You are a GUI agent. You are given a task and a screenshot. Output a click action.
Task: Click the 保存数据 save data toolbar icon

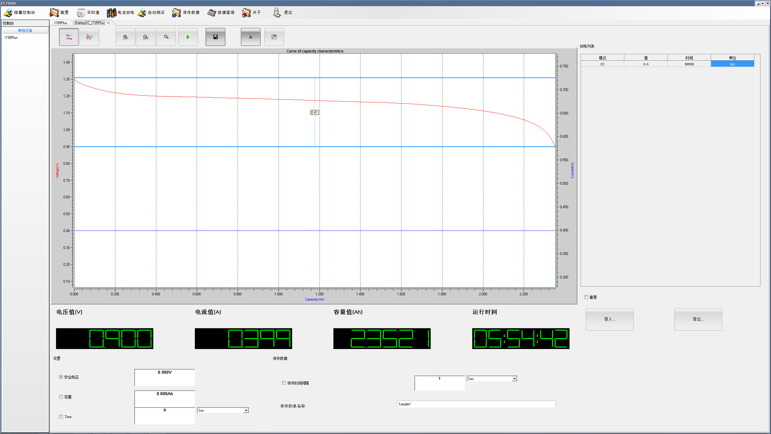pyautogui.click(x=186, y=12)
